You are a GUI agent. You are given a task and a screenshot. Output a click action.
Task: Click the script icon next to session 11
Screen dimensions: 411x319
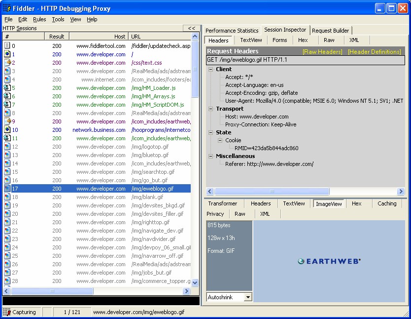click(x=7, y=138)
